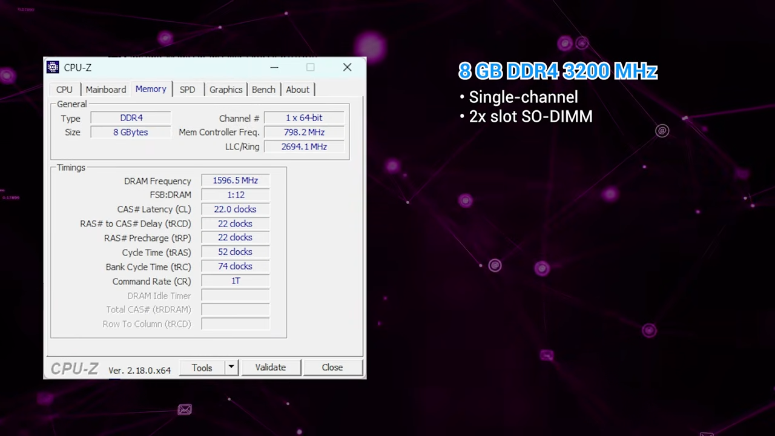Select the FSB:DRAM ratio field showing 1:12
The width and height of the screenshot is (775, 436).
point(235,194)
